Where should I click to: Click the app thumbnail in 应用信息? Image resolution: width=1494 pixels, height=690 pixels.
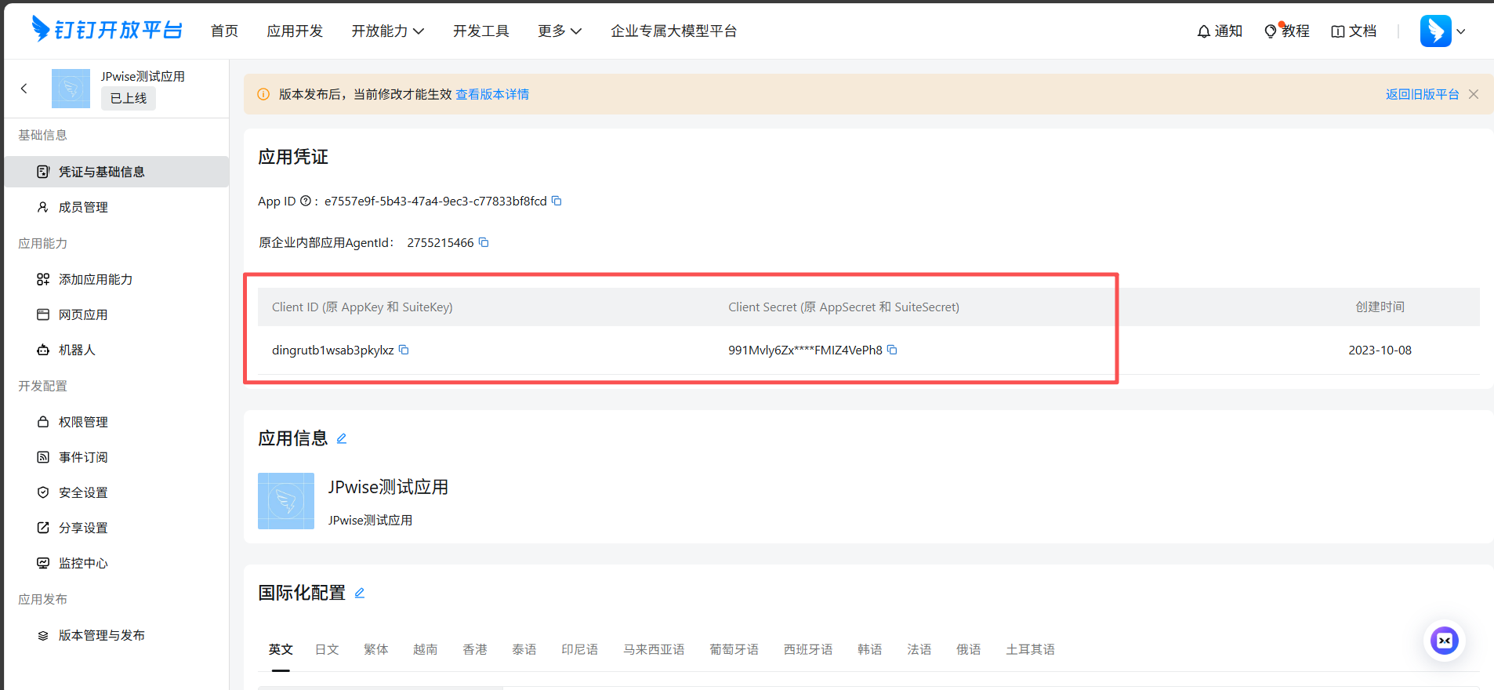286,501
